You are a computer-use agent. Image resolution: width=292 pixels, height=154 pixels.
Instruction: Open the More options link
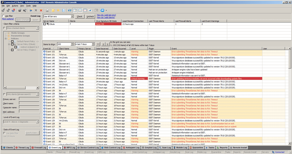[8, 19]
